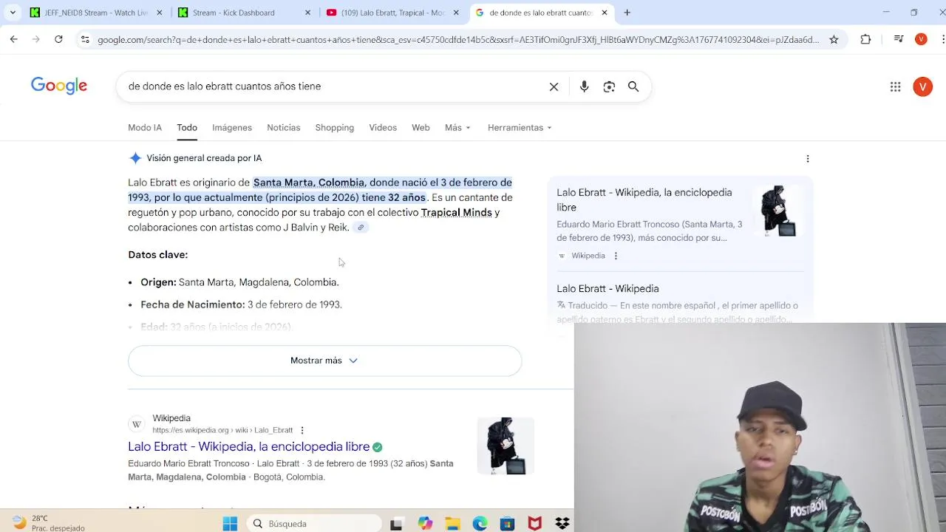The height and width of the screenshot is (532, 946).
Task: Go to Google homepage via logo
Action: [x=59, y=86]
